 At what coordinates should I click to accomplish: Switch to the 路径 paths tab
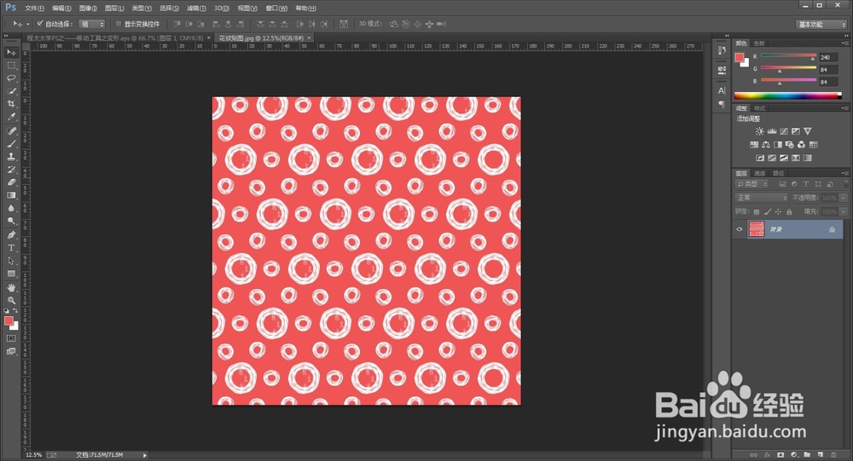click(779, 174)
